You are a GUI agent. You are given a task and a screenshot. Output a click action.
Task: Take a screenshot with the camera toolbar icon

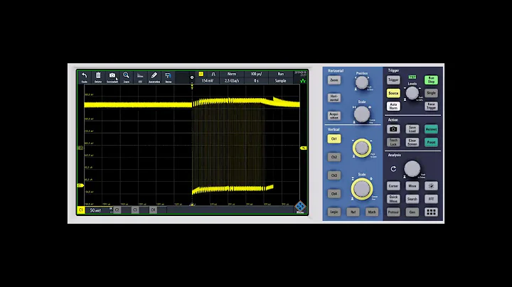pos(112,75)
